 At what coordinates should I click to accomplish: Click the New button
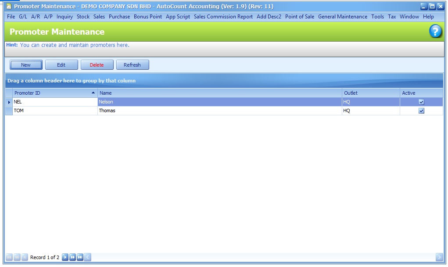26,65
